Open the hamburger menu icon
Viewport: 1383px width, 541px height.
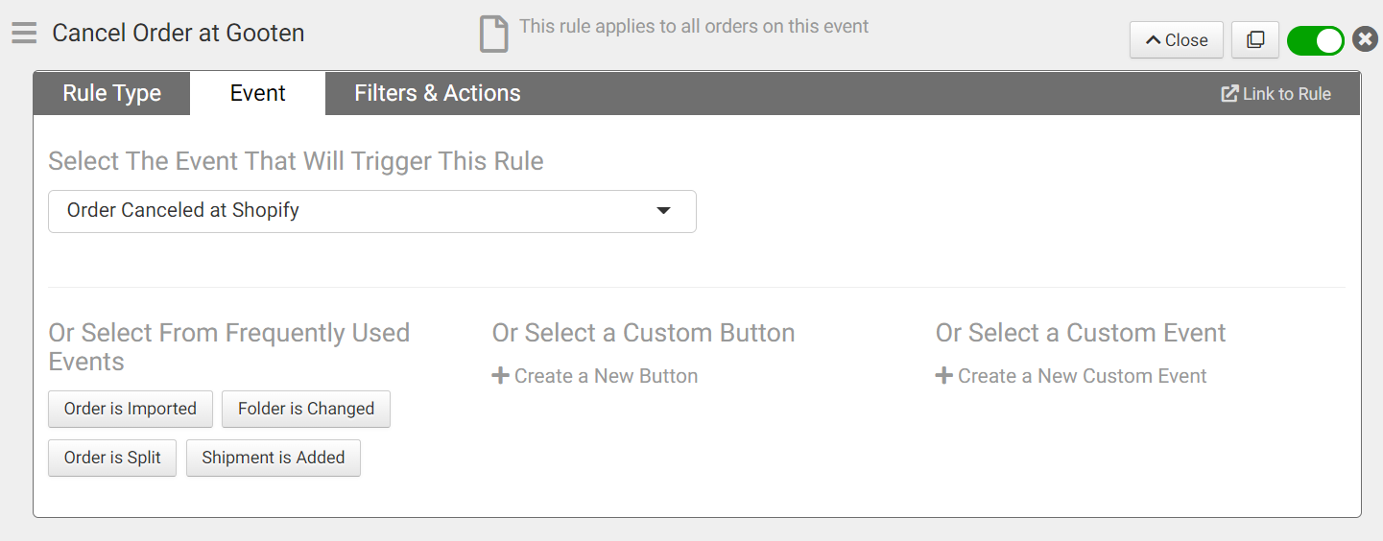tap(24, 34)
